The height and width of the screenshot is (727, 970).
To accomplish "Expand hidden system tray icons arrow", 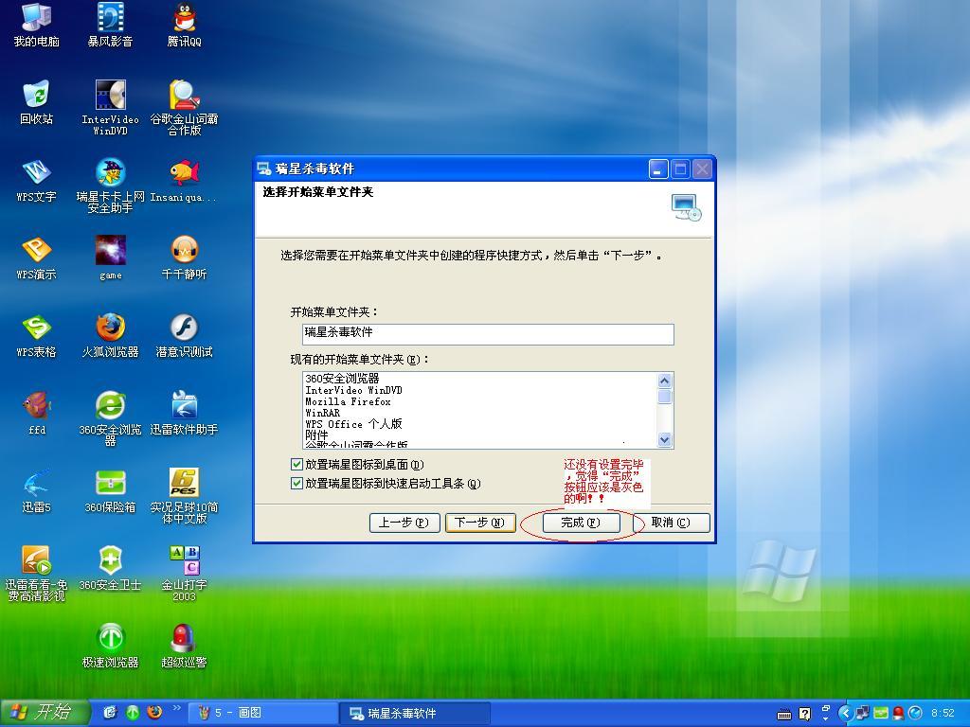I will pos(844,714).
